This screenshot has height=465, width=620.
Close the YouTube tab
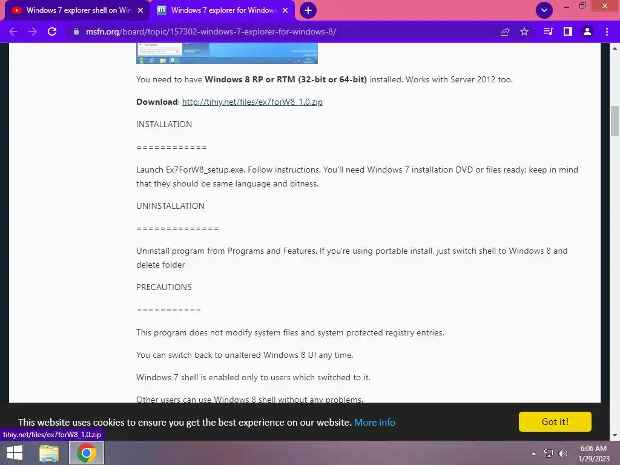click(x=140, y=10)
